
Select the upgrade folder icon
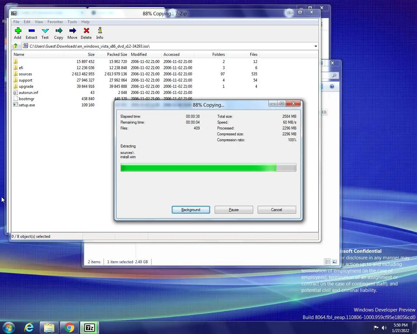pos(15,86)
